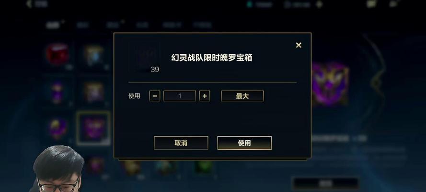The width and height of the screenshot is (426, 192).
Task: Click the large purple chest preview image
Action: 330,84
